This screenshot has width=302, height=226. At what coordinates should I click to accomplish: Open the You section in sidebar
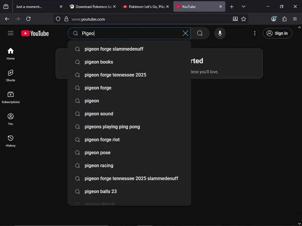point(11,119)
